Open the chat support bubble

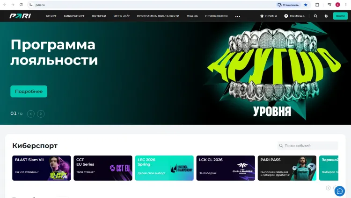pyautogui.click(x=340, y=191)
